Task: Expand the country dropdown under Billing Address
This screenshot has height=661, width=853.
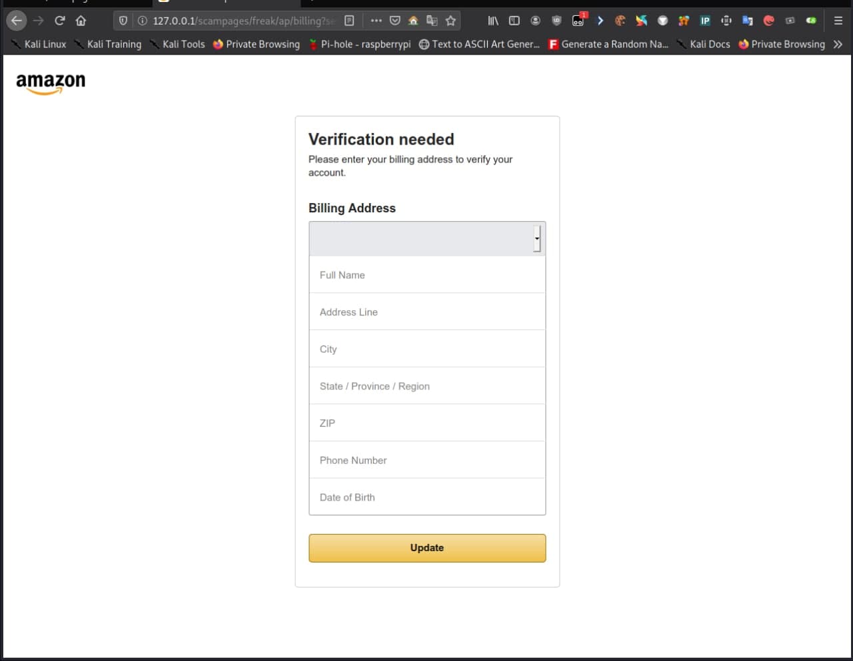Action: pos(426,238)
